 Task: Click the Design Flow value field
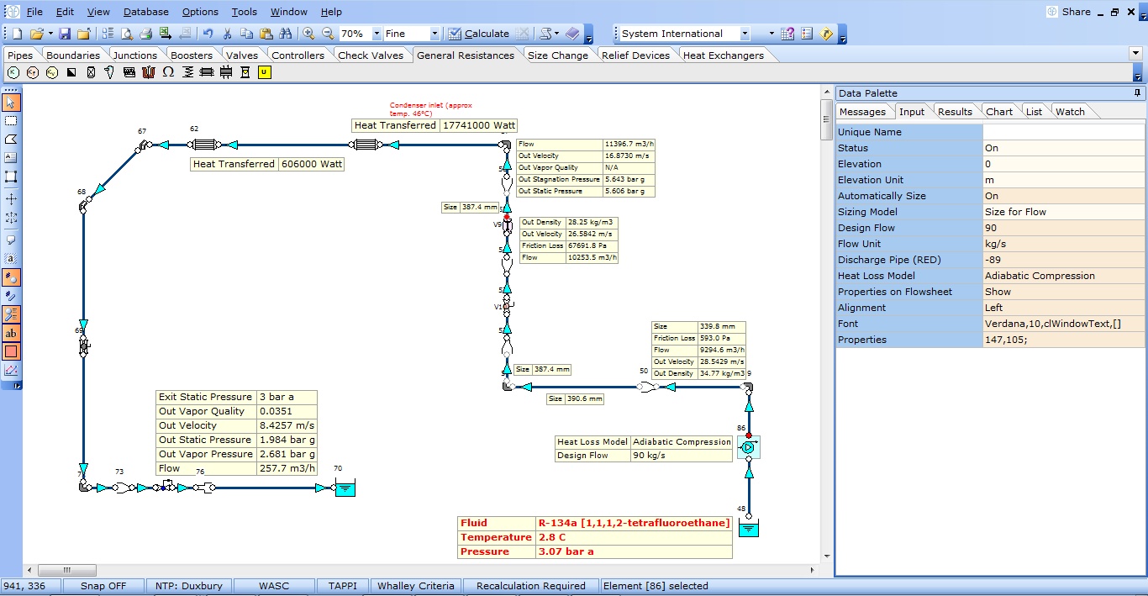pos(1063,228)
